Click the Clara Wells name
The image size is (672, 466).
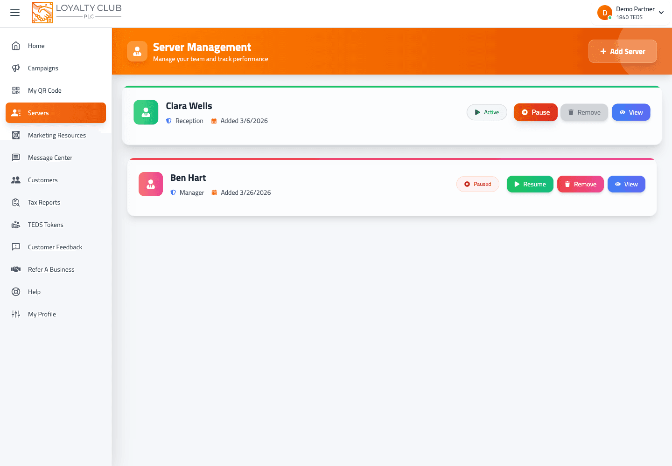click(x=189, y=106)
